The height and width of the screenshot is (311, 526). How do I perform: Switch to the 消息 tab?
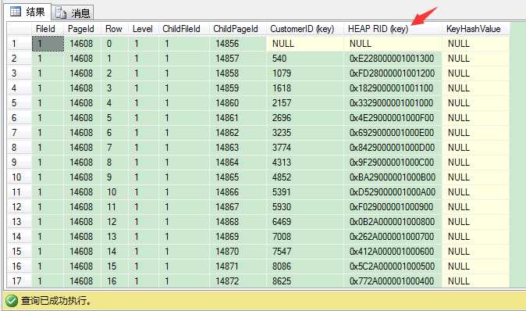pos(73,13)
